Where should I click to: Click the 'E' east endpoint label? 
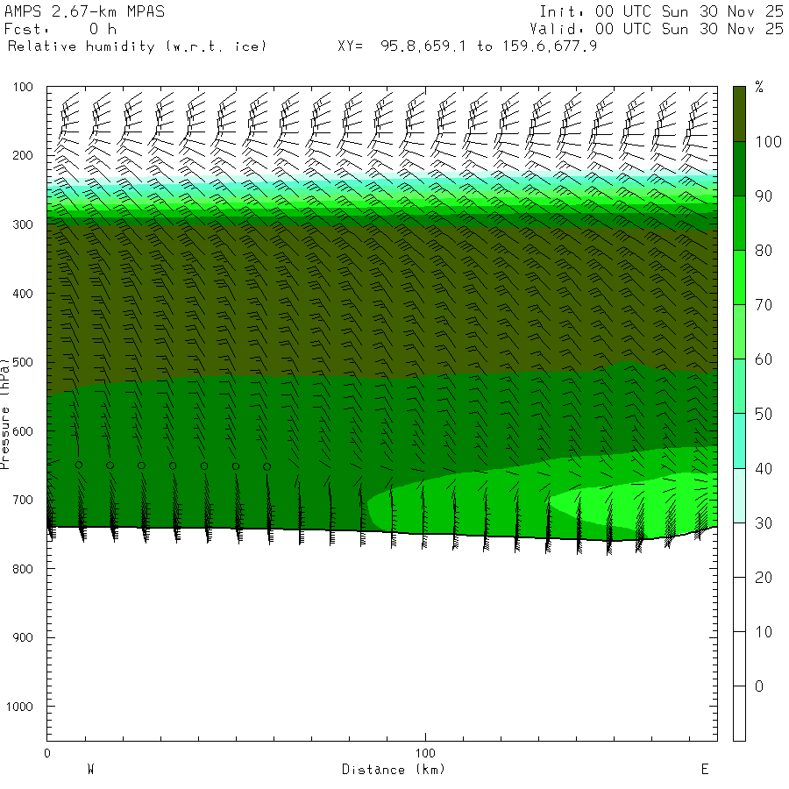(704, 770)
